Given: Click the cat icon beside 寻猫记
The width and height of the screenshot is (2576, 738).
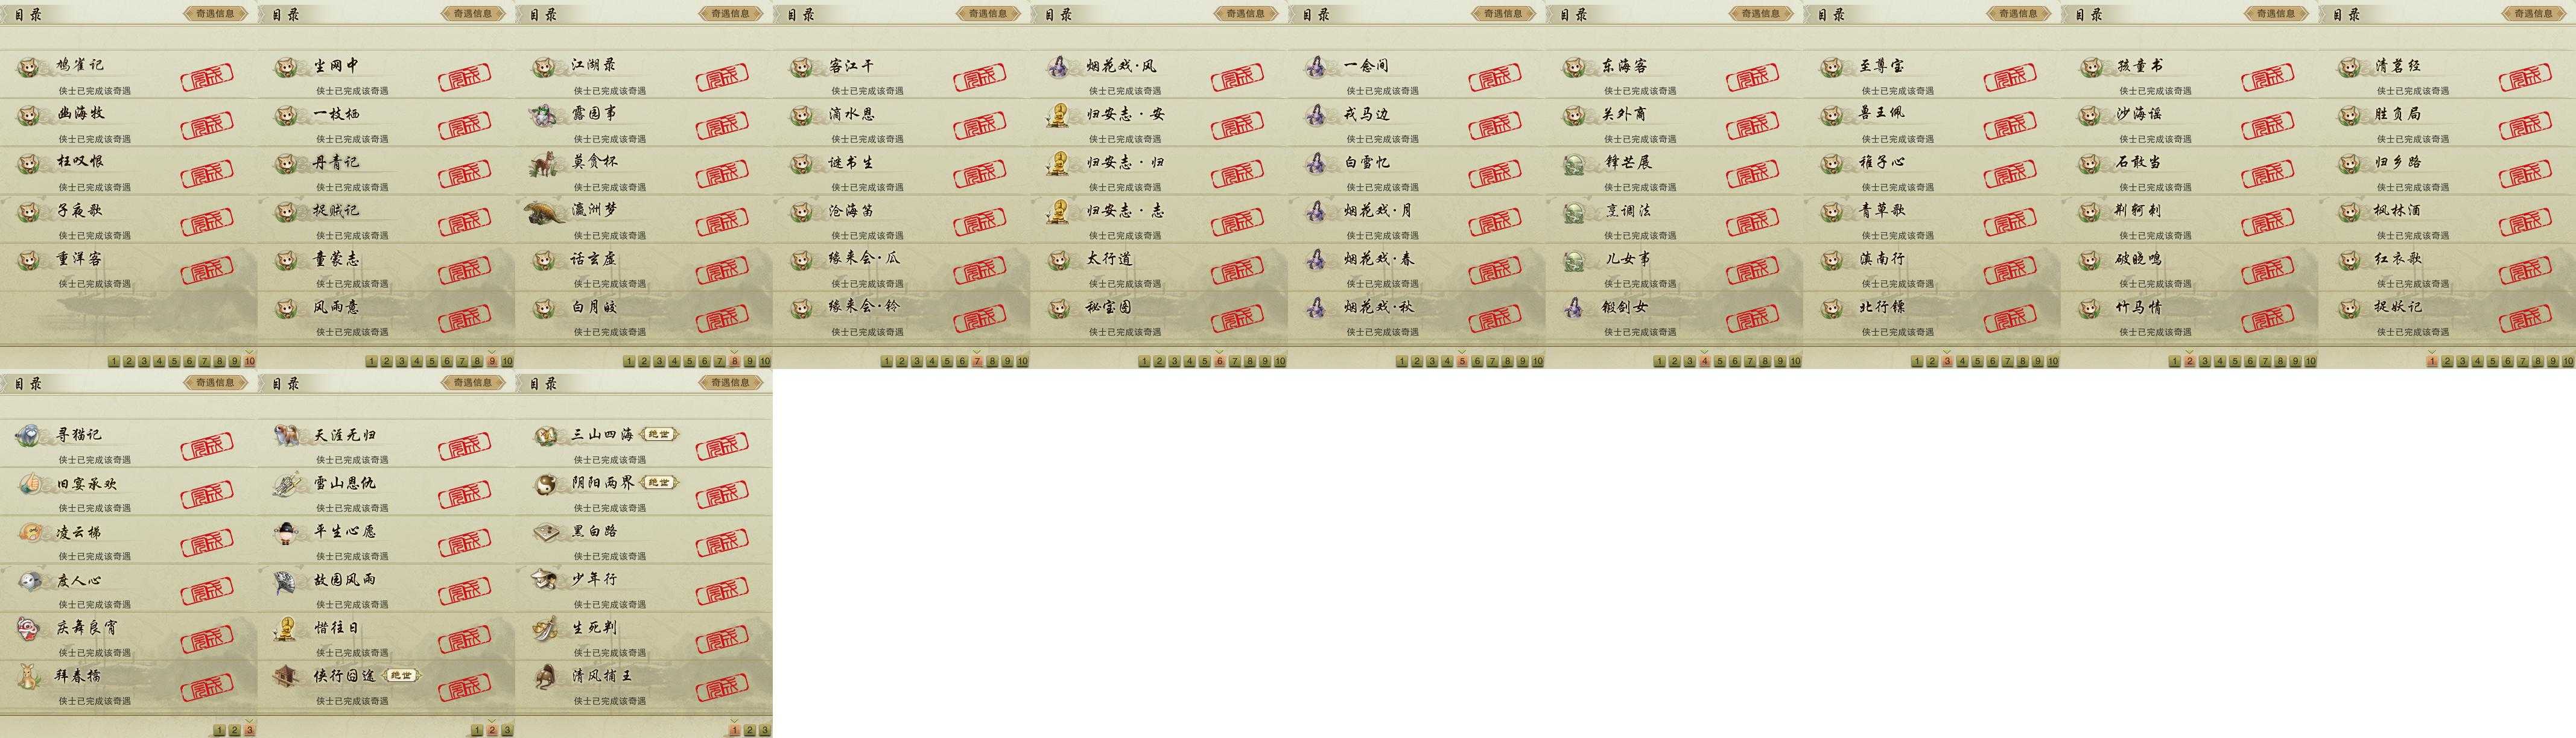Looking at the screenshot, I should point(28,435).
